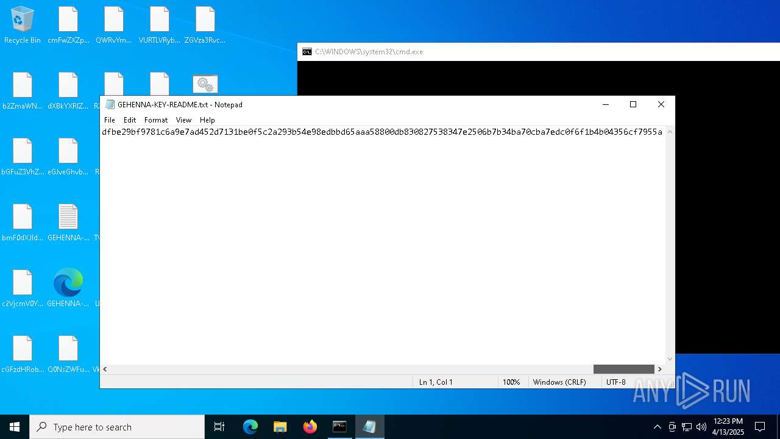Image resolution: width=780 pixels, height=439 pixels.
Task: Open File Explorer from the taskbar
Action: pos(280,427)
